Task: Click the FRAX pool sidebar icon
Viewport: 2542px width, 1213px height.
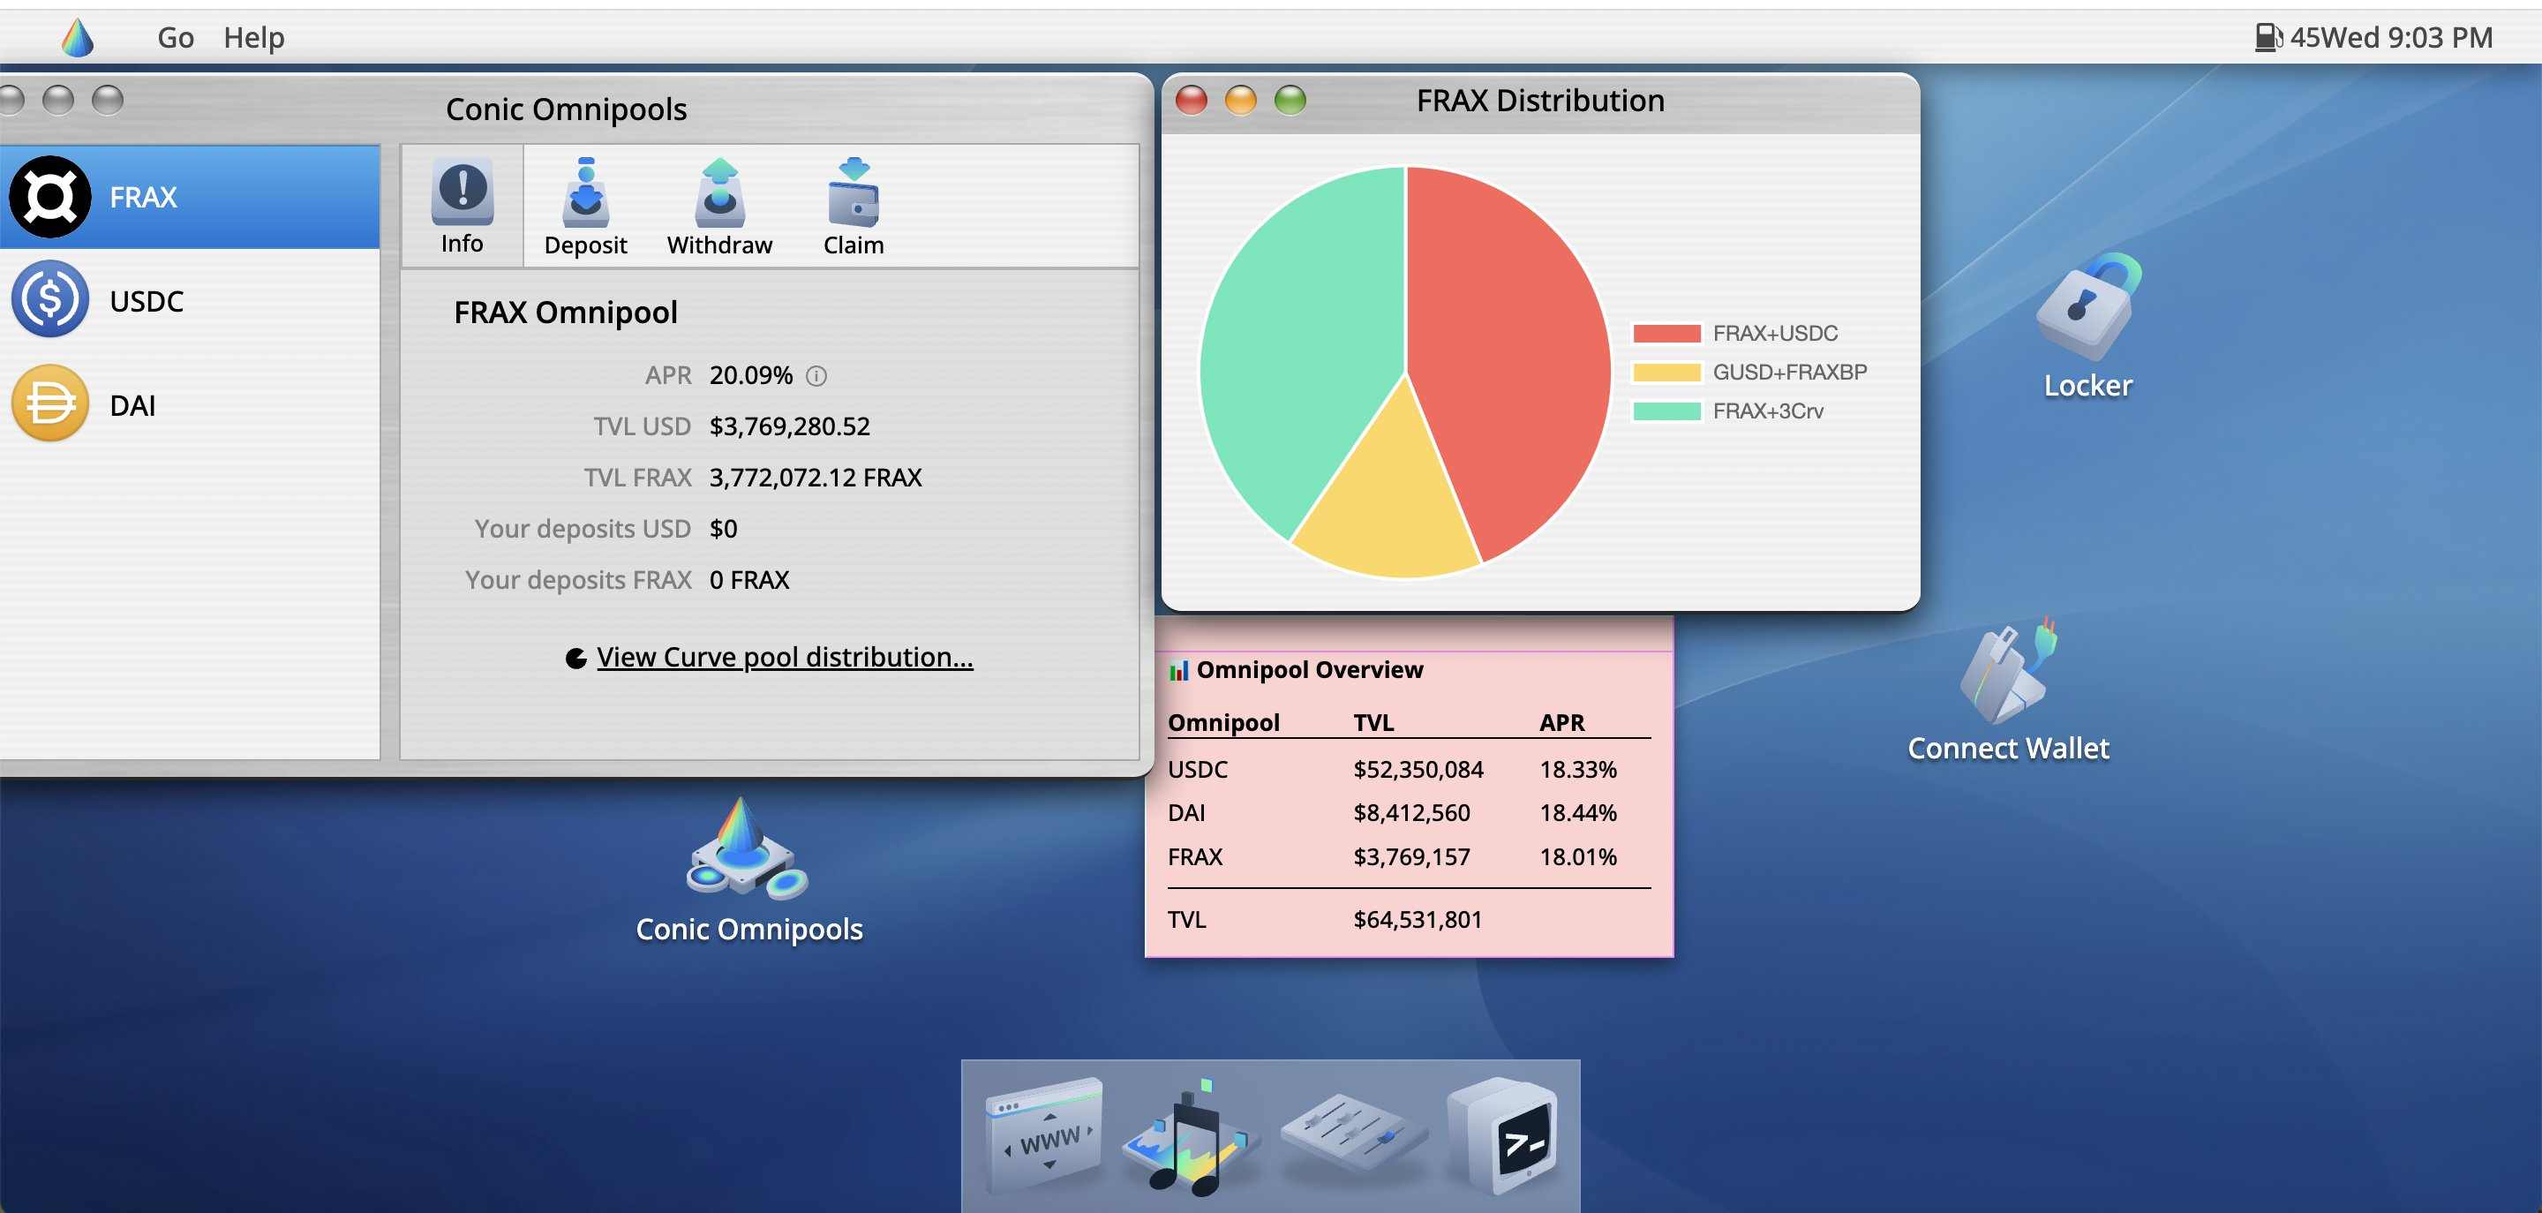Action: [x=49, y=196]
